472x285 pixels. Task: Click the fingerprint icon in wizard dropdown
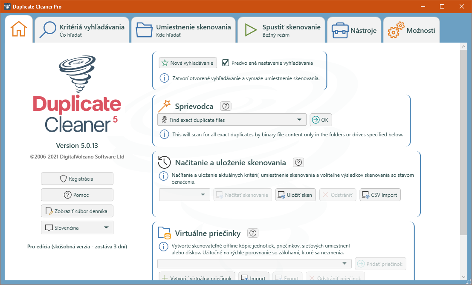(x=164, y=120)
